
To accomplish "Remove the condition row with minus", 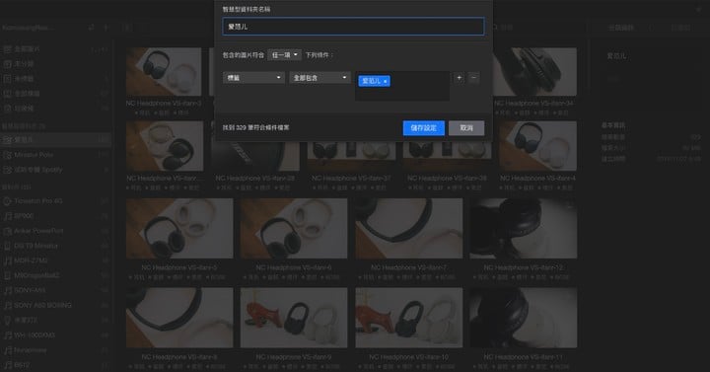I will 473,78.
